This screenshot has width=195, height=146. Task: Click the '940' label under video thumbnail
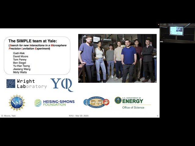coord(161,42)
